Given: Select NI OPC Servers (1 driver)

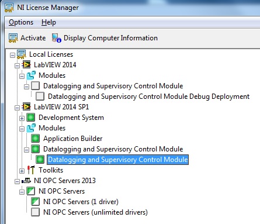Looking at the screenshot, I should pos(81,202).
